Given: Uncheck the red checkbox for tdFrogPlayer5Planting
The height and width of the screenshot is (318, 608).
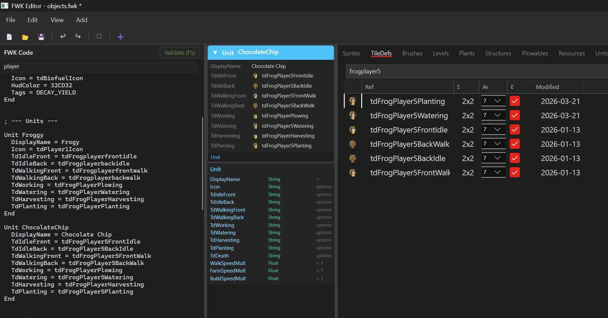Looking at the screenshot, I should point(515,101).
